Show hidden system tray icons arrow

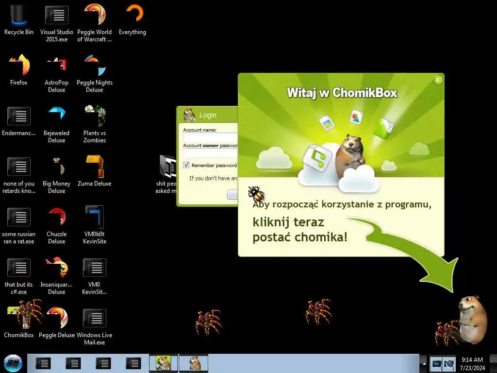pos(424,363)
